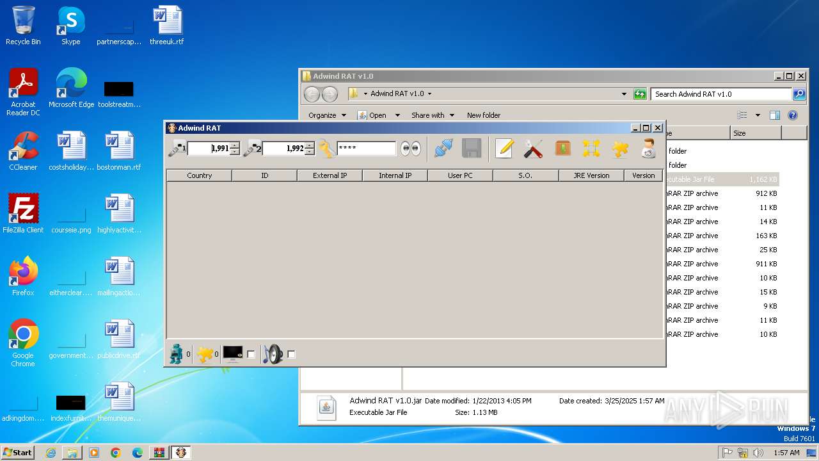The image size is (819, 461).
Task: Sort by Internal IP column header
Action: click(x=395, y=175)
